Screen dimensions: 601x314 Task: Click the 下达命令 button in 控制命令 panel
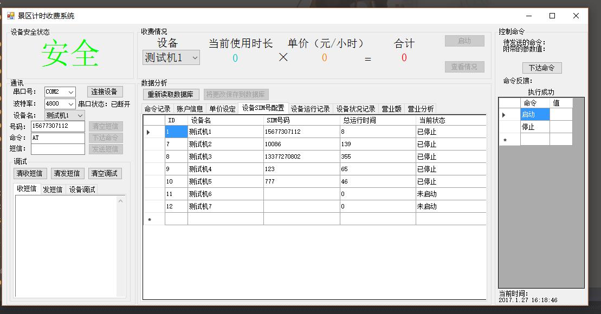click(542, 68)
